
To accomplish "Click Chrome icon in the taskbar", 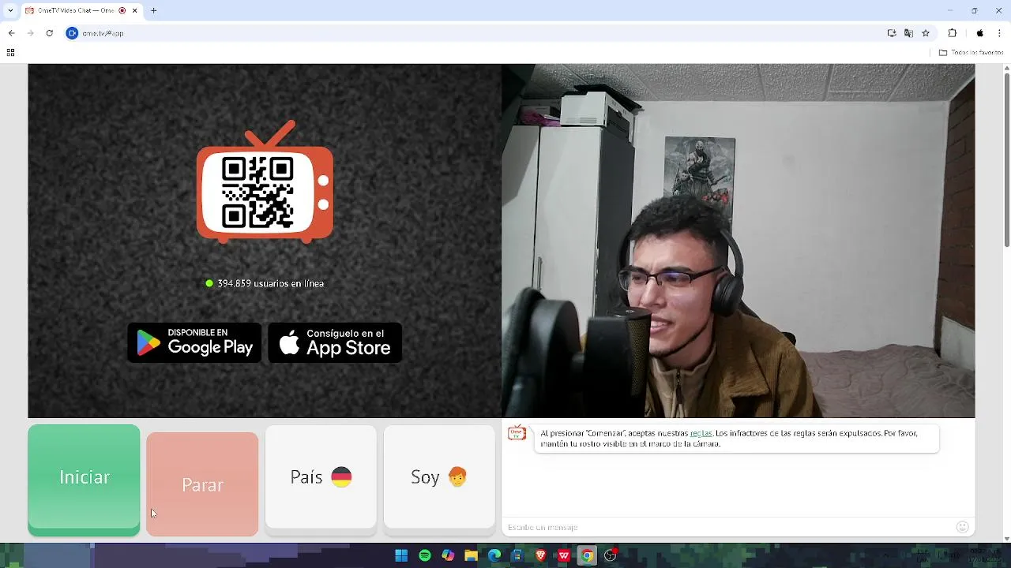I will point(587,555).
